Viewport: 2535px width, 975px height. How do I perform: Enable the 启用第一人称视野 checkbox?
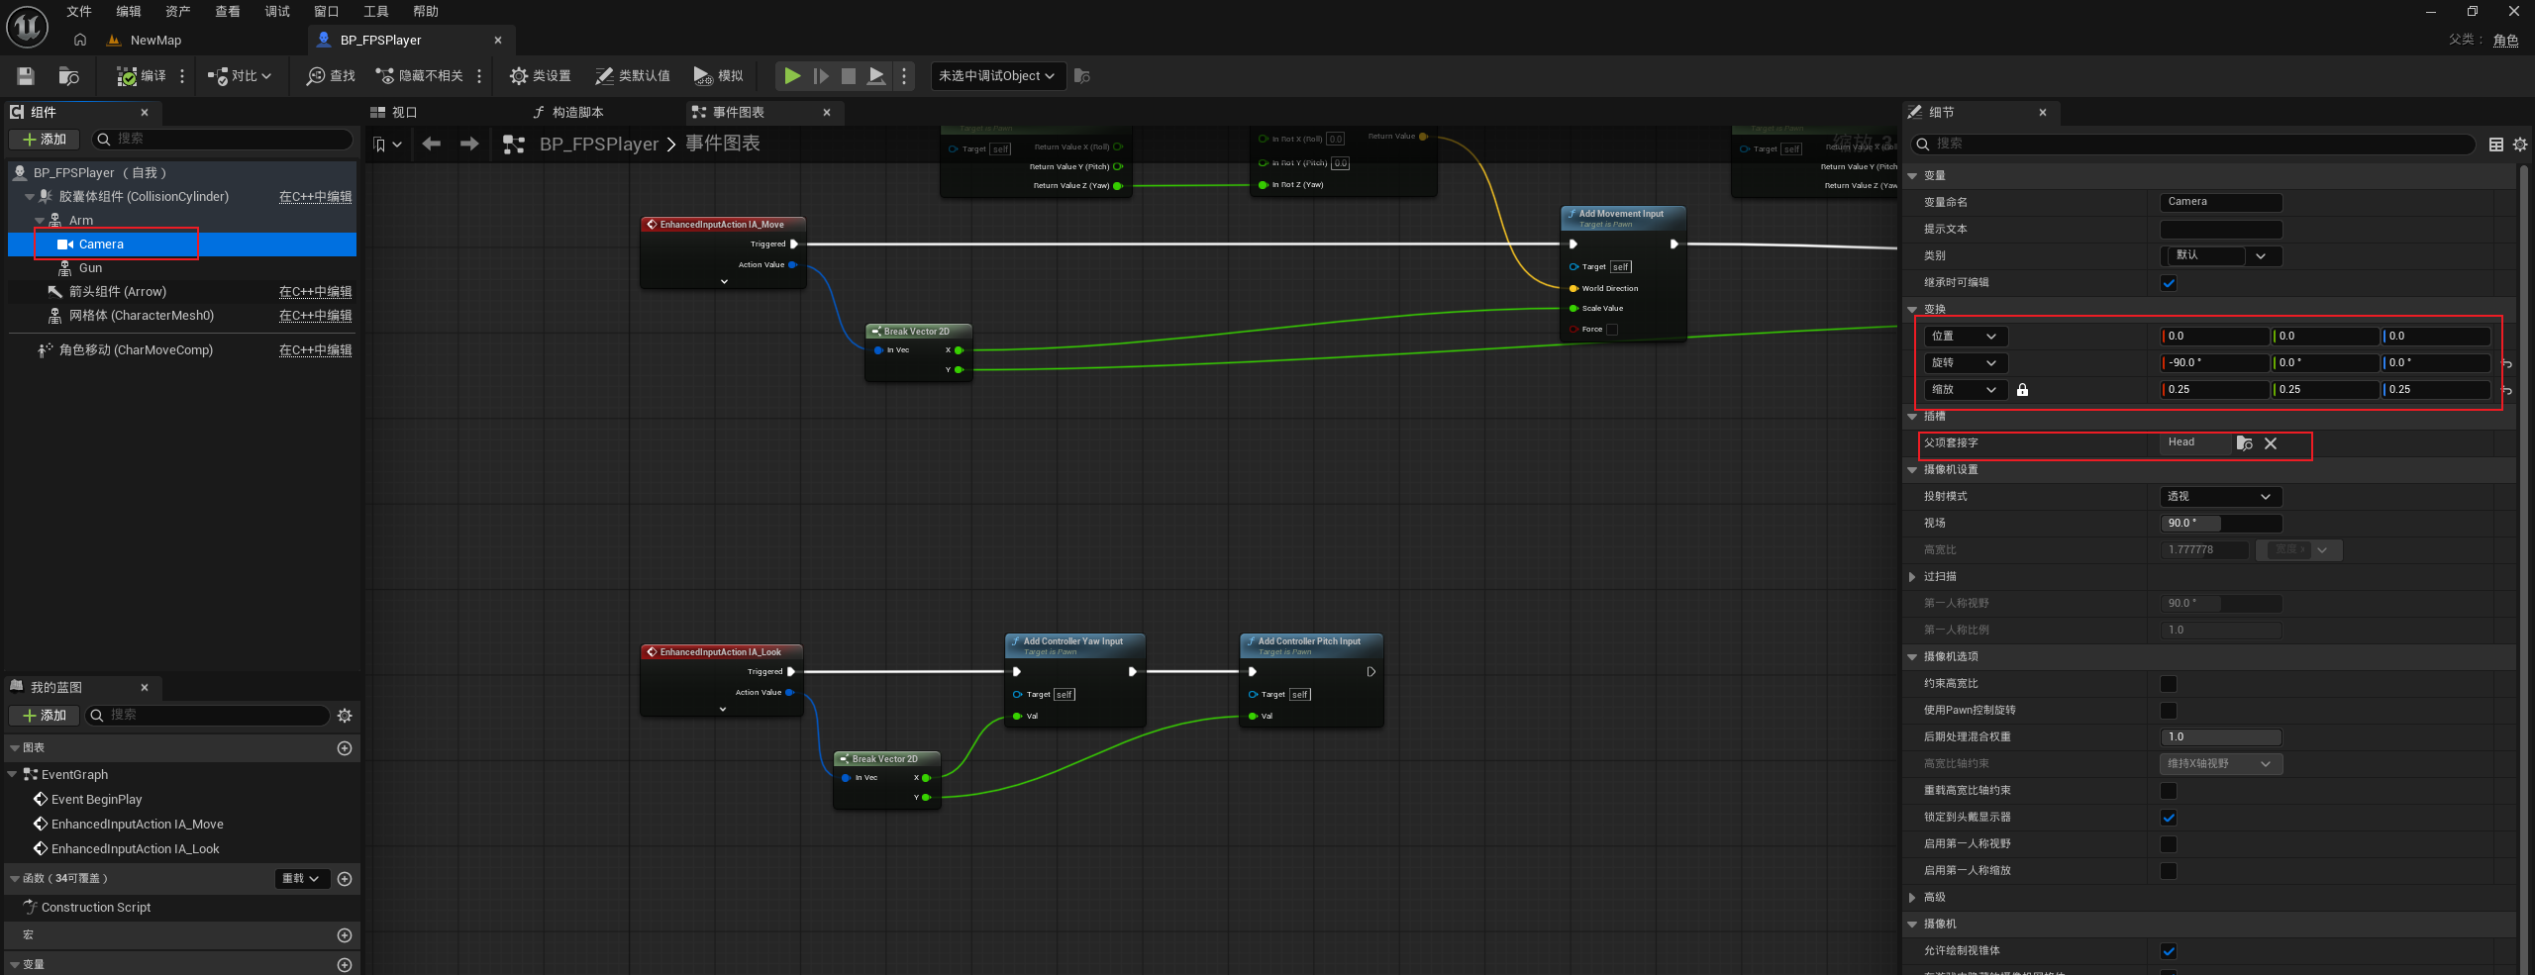tap(2169, 844)
